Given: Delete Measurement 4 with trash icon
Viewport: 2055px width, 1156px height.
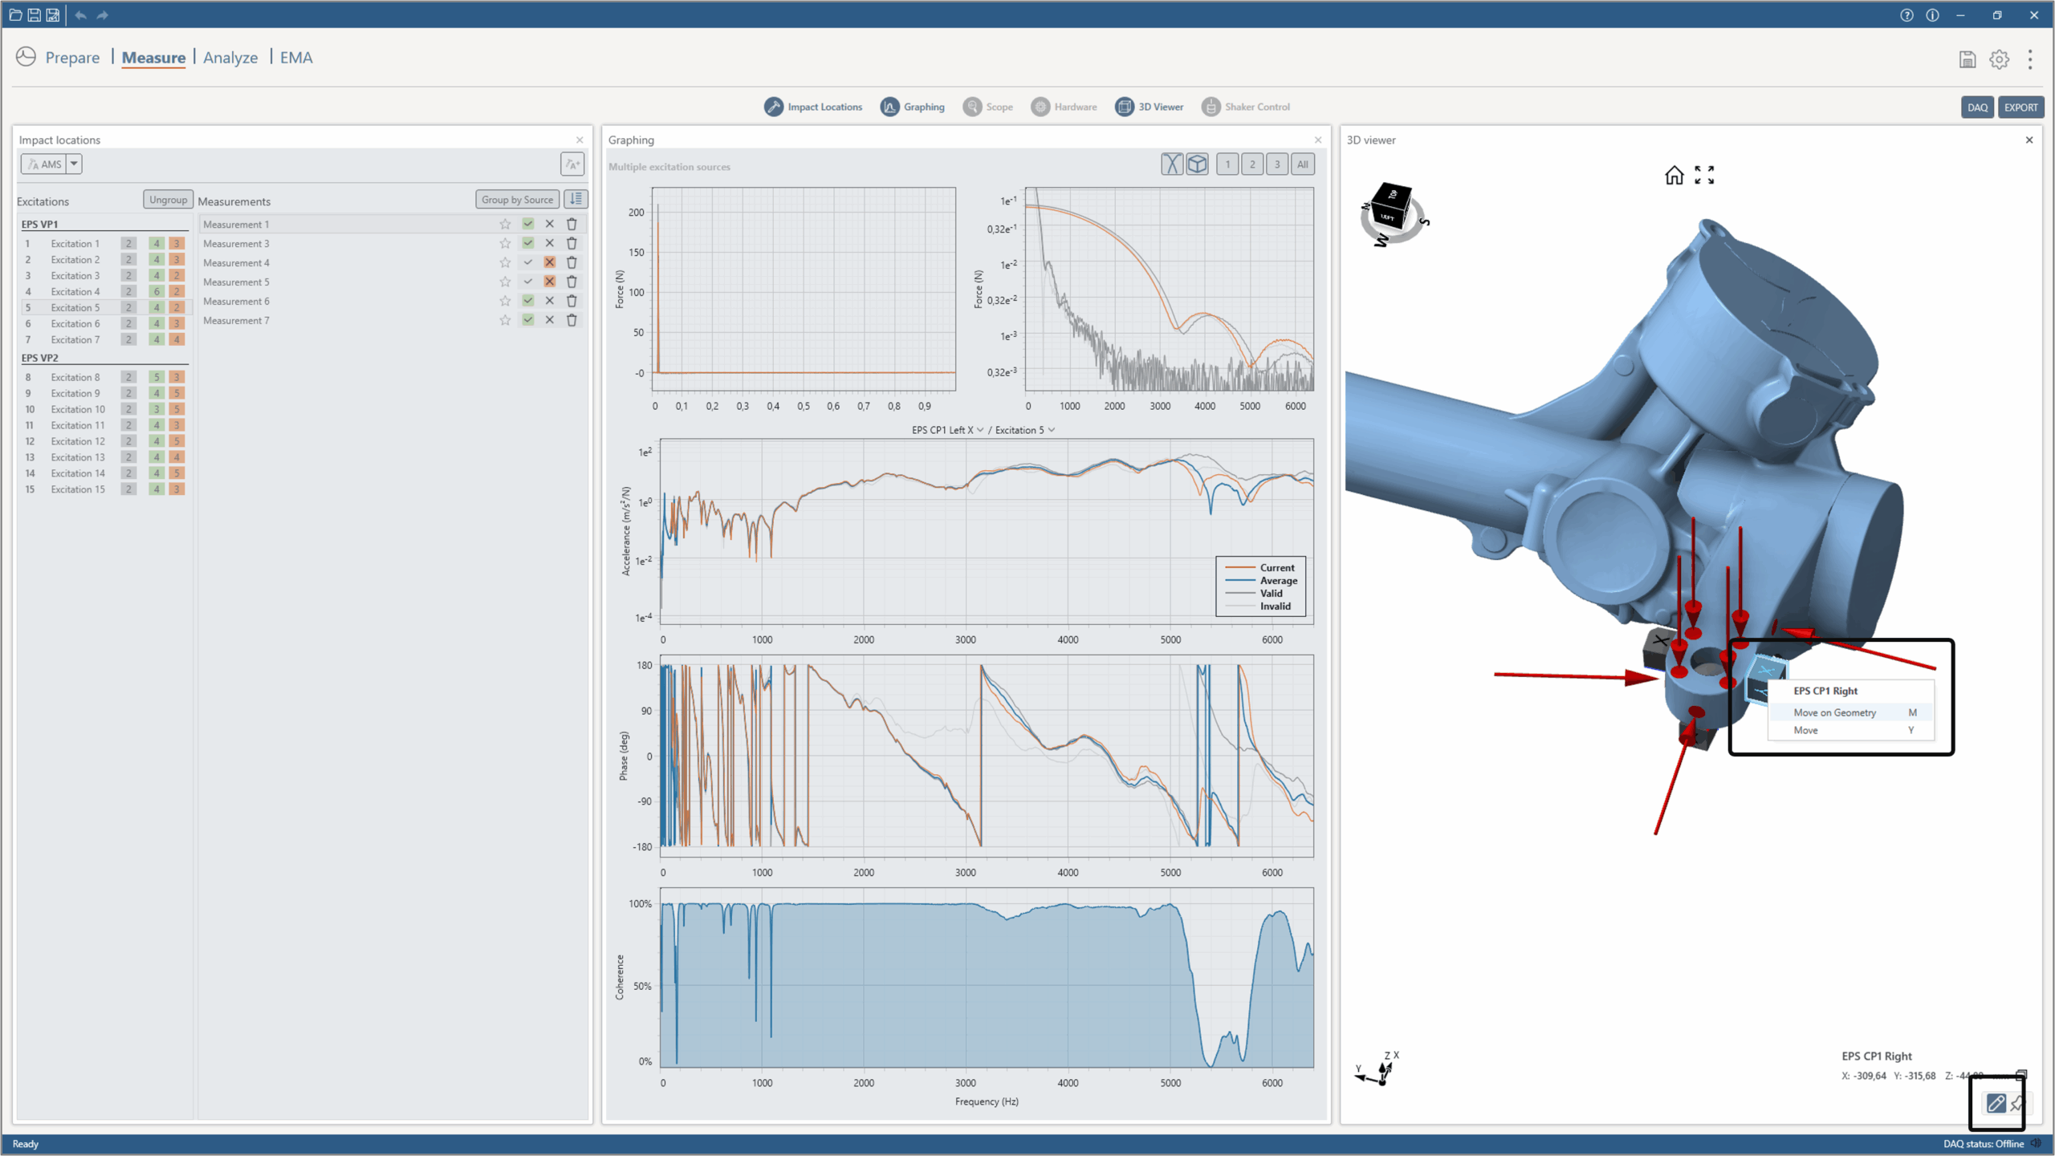Looking at the screenshot, I should (572, 262).
